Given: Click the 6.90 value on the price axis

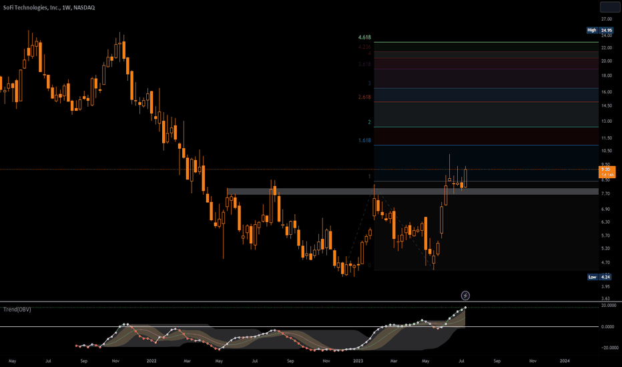Looking at the screenshot, I should click(605, 209).
